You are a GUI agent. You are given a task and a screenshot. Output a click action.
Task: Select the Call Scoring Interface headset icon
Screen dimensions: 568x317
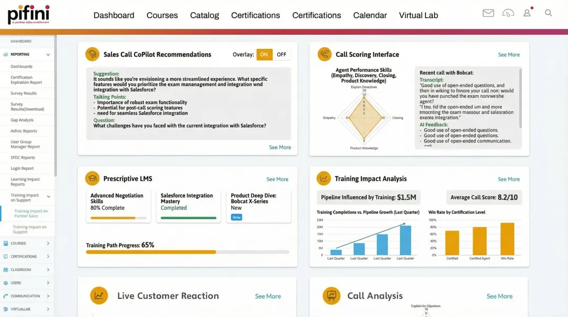coord(325,54)
